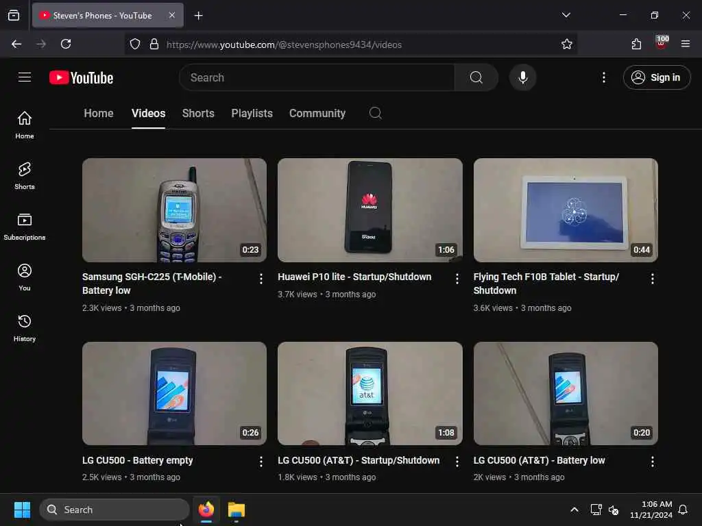This screenshot has height=526, width=702.
Task: Open the extension badge showing 100
Action: coord(662,43)
